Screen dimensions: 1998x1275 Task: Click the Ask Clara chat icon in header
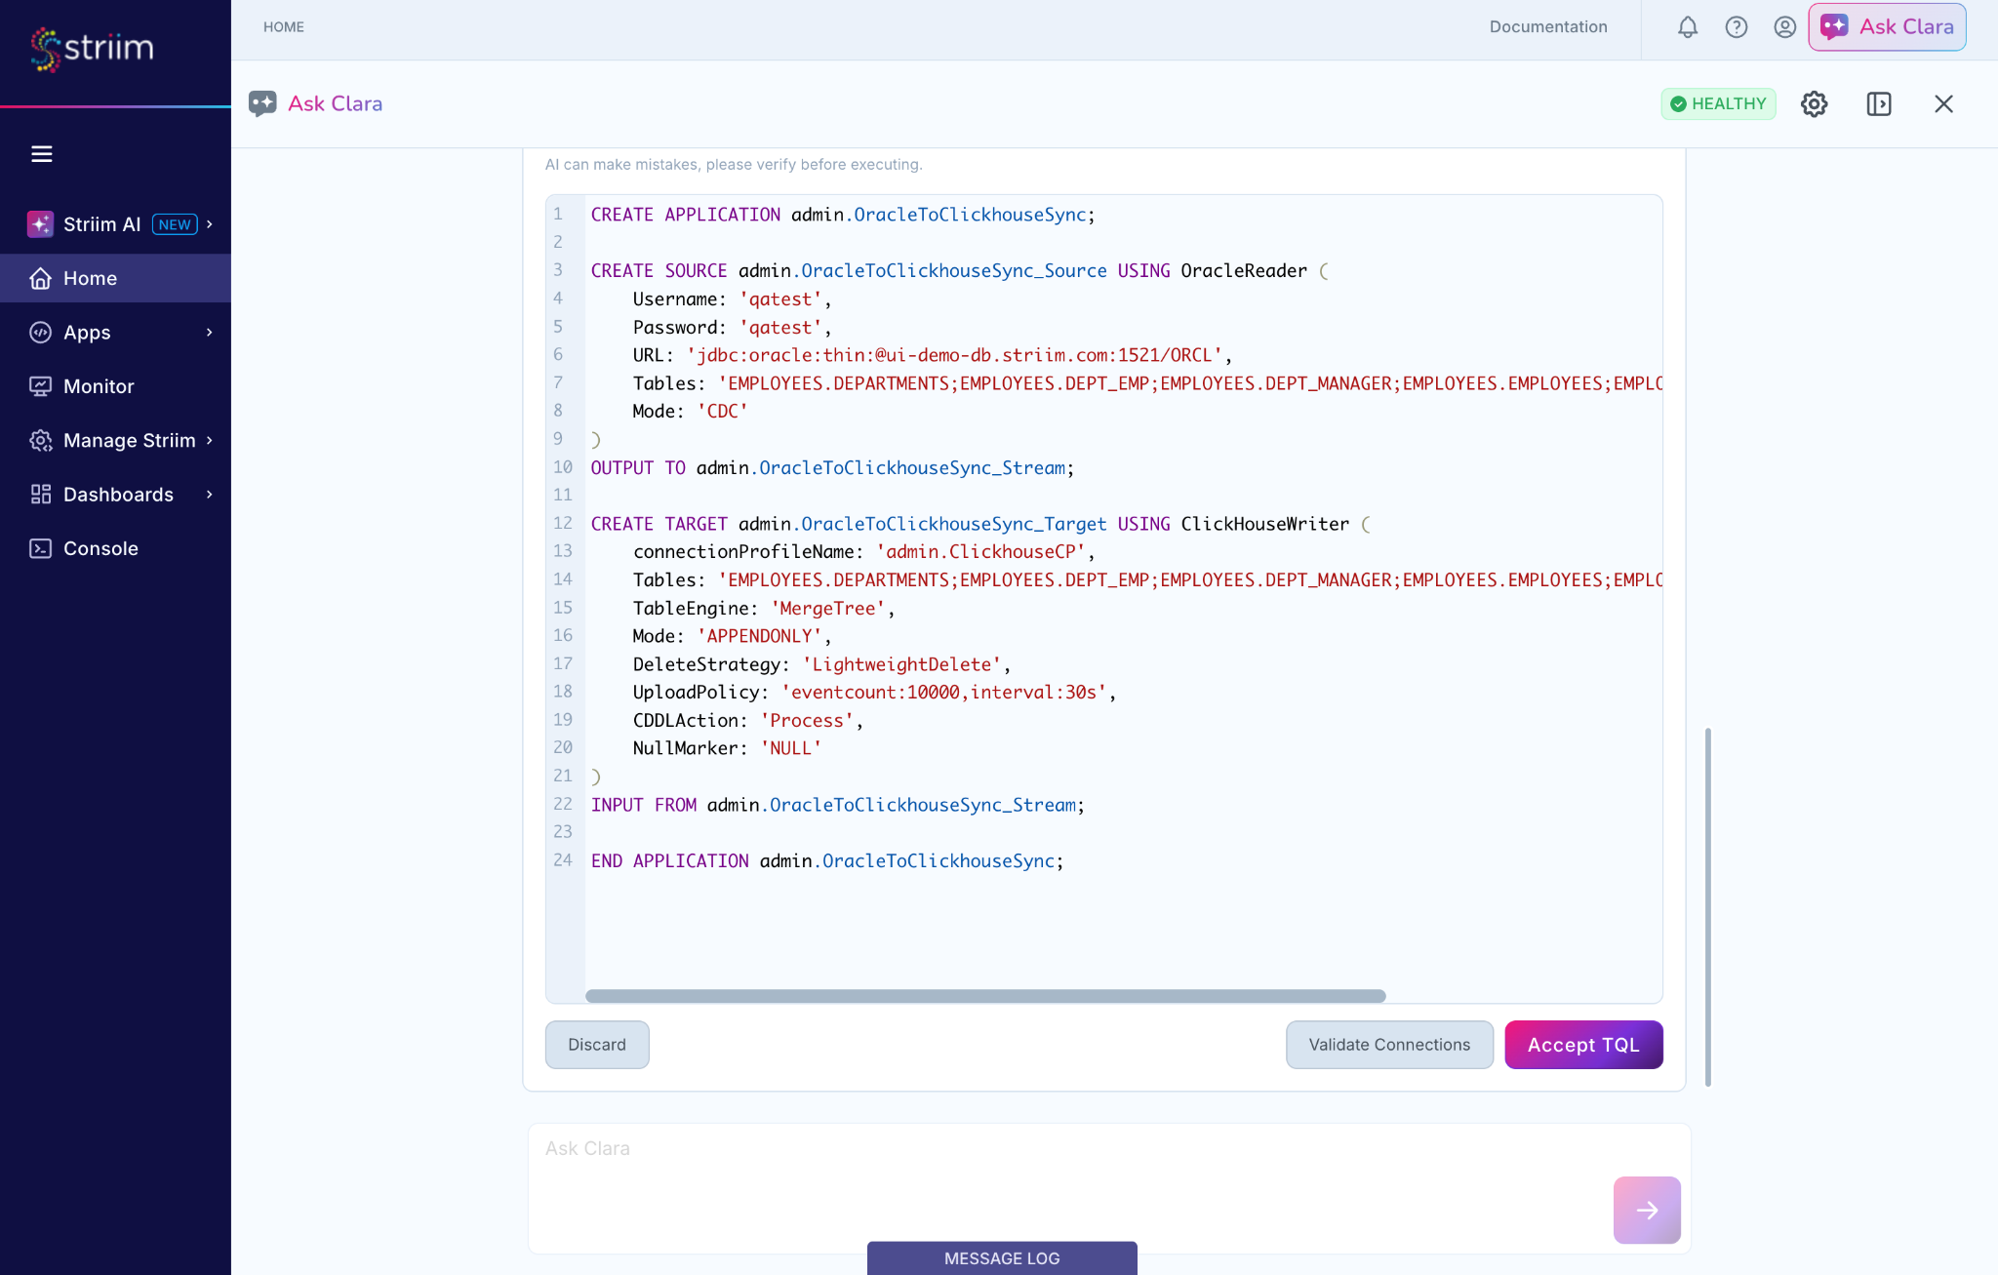click(x=262, y=103)
